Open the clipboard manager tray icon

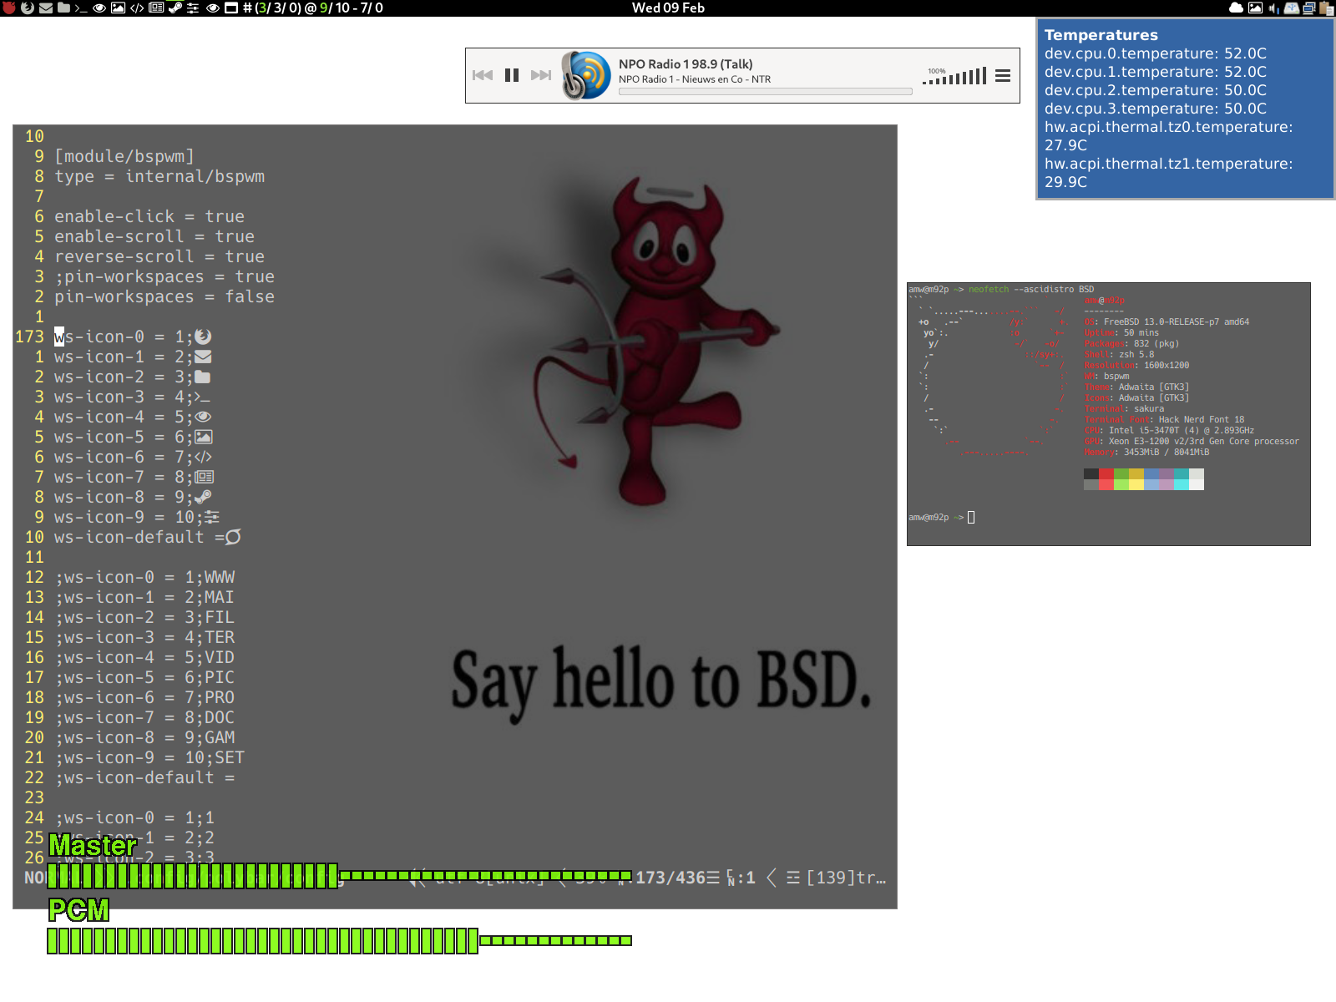1327,8
